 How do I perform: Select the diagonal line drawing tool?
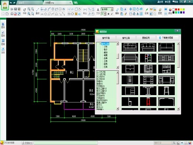37,9
